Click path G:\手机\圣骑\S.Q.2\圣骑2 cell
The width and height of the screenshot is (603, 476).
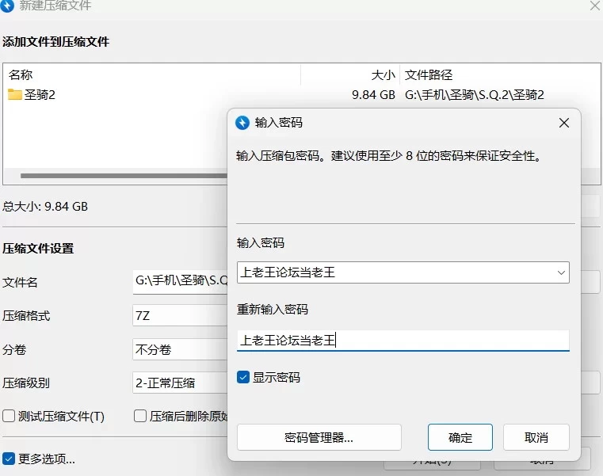click(475, 95)
